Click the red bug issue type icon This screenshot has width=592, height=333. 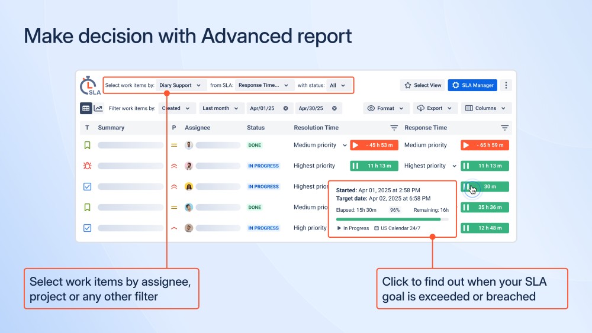[x=87, y=166]
